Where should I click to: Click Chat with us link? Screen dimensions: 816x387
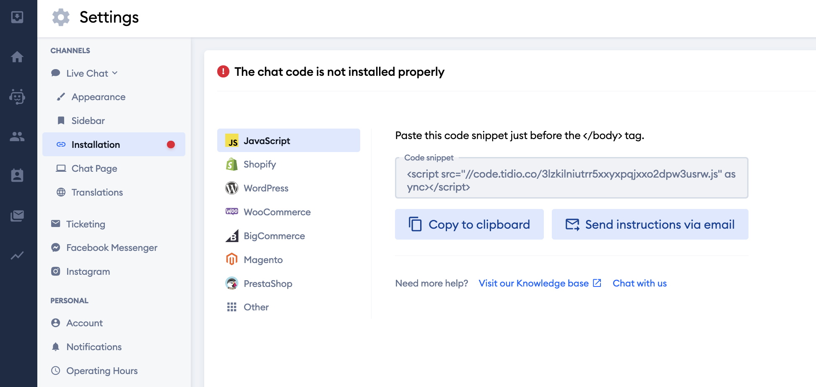(x=639, y=283)
